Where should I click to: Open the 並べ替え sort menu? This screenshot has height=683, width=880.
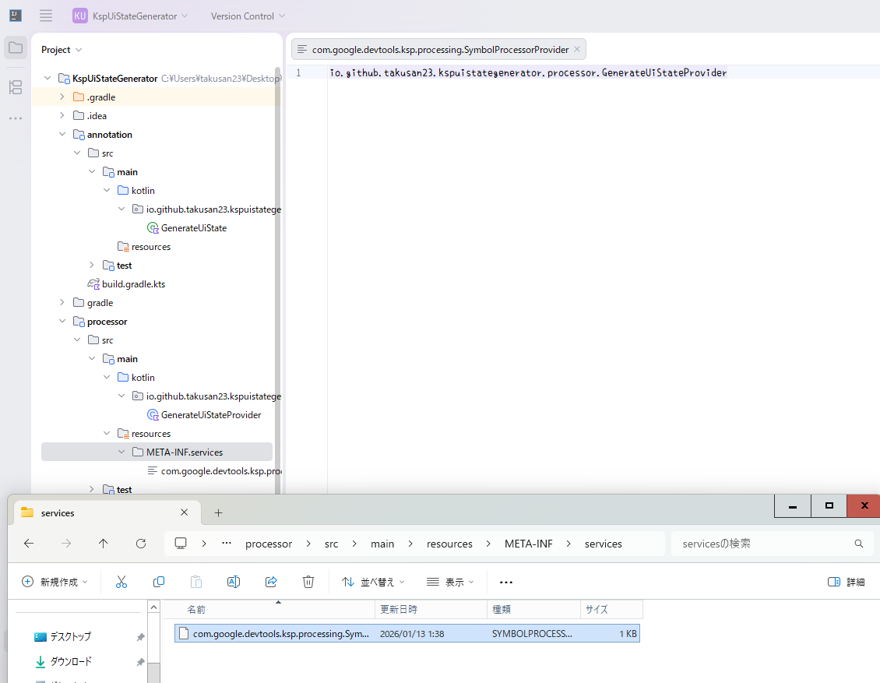pyautogui.click(x=373, y=582)
